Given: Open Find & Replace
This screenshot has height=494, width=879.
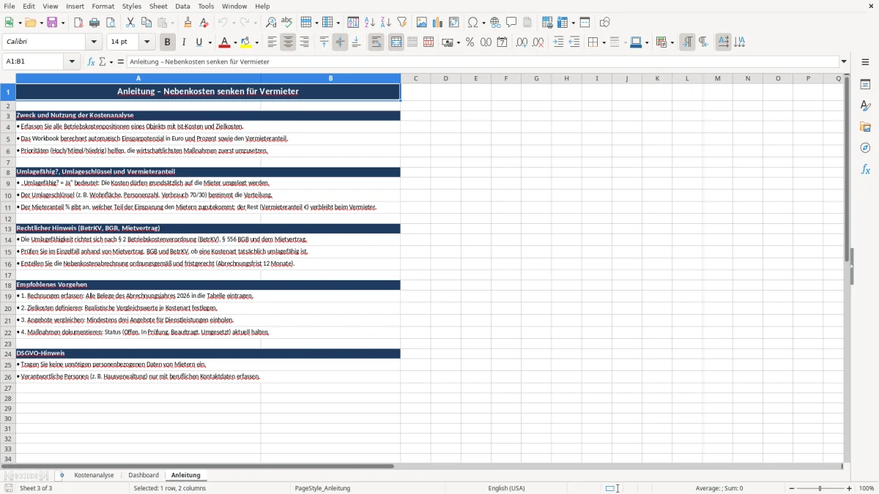Looking at the screenshot, I should [271, 23].
